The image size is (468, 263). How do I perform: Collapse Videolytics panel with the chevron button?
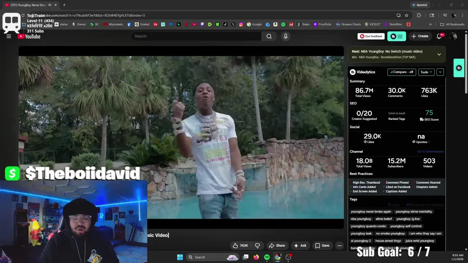pyautogui.click(x=440, y=72)
